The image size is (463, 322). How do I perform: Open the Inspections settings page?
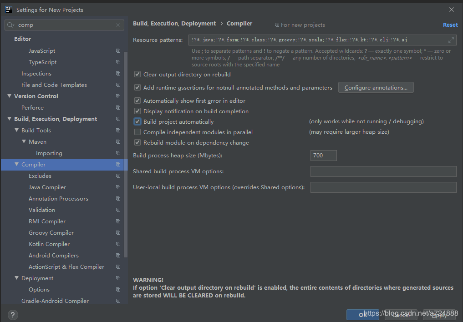36,73
